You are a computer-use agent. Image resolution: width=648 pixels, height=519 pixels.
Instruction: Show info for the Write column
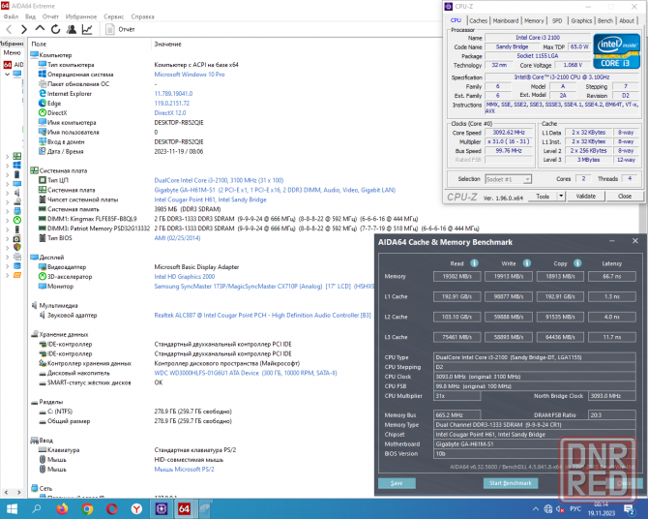tap(526, 263)
